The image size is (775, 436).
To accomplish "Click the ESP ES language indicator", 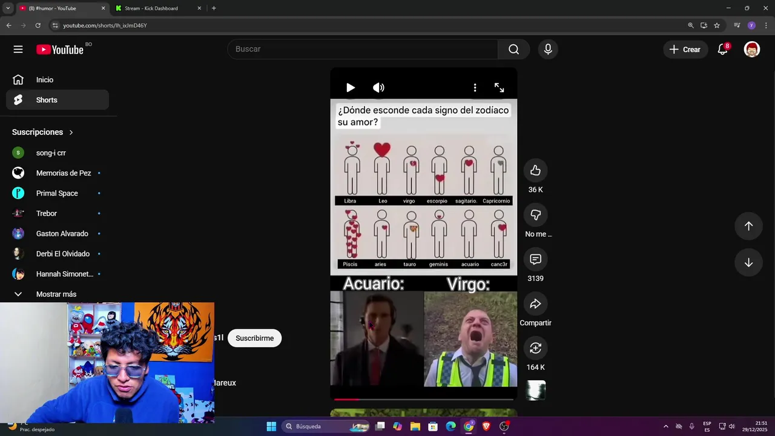I will click(707, 426).
